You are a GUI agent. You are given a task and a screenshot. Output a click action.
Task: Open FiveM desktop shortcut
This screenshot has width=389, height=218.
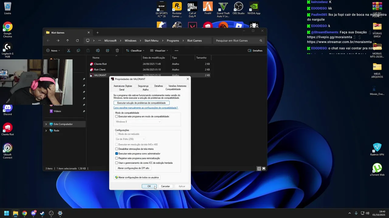click(208, 8)
